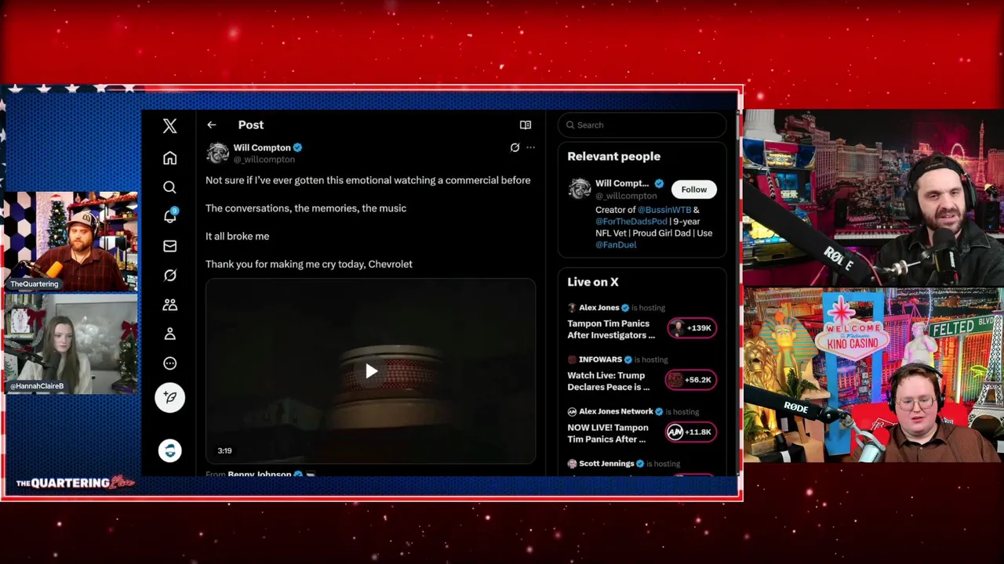Open Grok icon in sidebar
The height and width of the screenshot is (564, 1004).
169,275
